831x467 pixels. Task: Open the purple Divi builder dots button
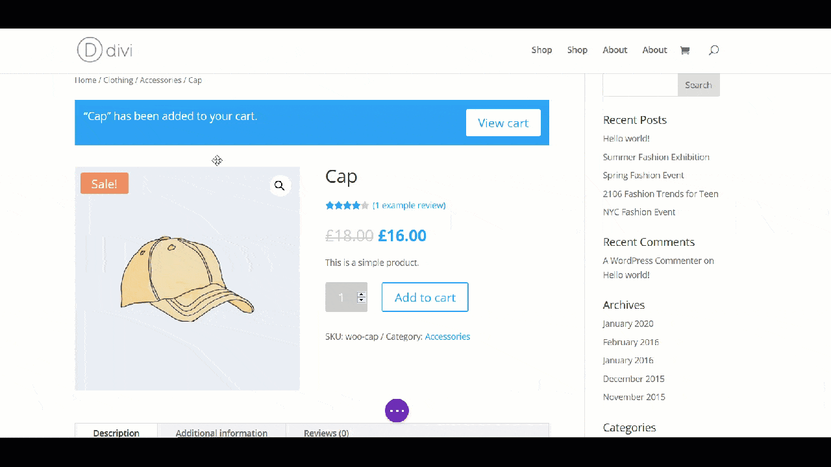(x=397, y=411)
